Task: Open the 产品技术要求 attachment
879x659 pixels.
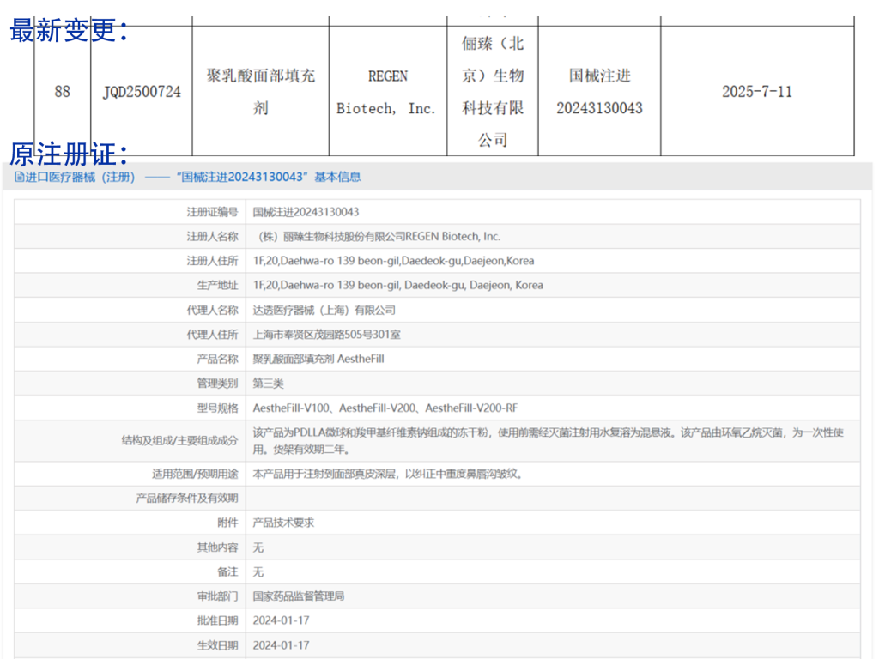Action: click(x=283, y=523)
